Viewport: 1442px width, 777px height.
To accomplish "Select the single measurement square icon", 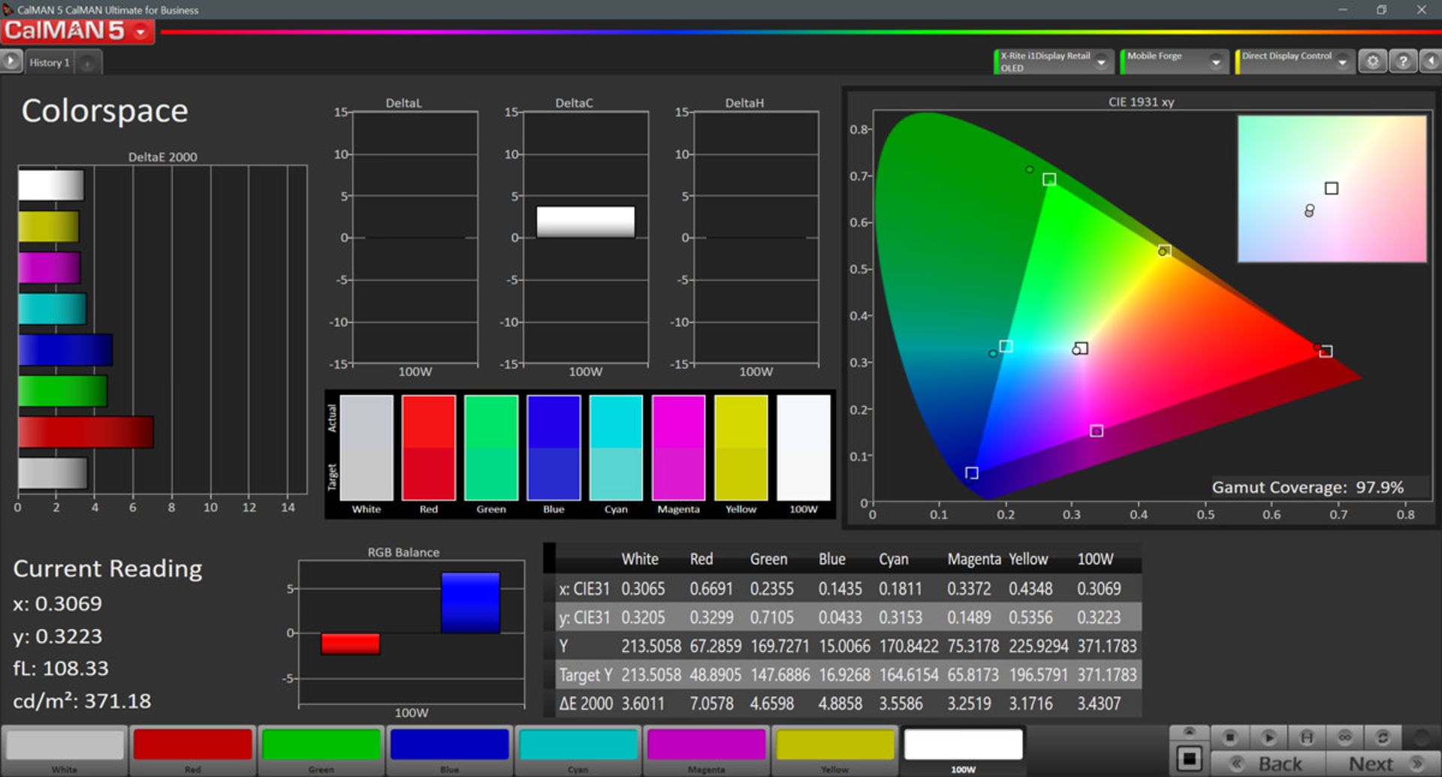I will pos(1190,760).
